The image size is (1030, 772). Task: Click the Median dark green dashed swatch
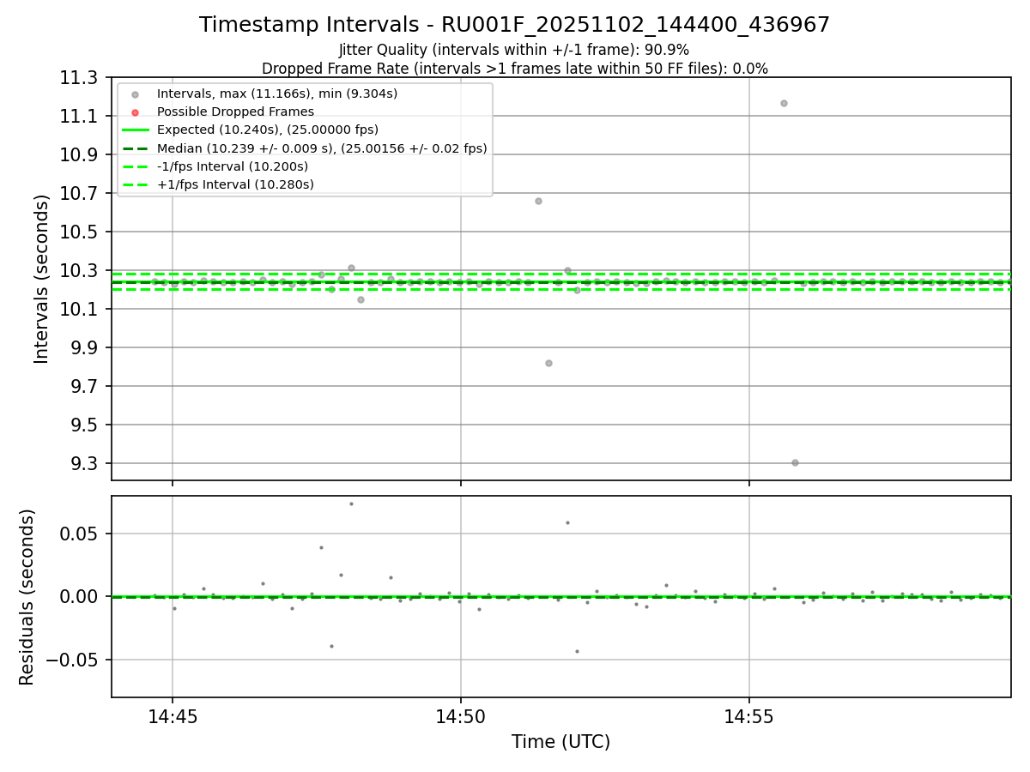click(x=135, y=148)
